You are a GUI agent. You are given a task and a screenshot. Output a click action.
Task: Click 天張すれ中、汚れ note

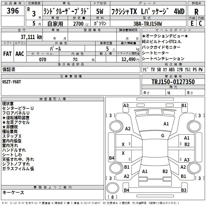pos(18,159)
